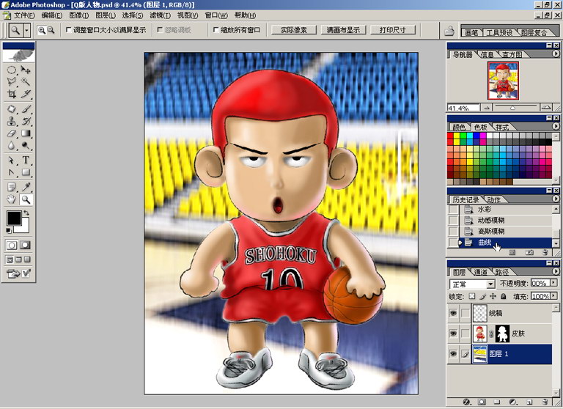The image size is (563, 409).
Task: Hide the 图层 1 layer eye icon
Action: pyautogui.click(x=453, y=354)
